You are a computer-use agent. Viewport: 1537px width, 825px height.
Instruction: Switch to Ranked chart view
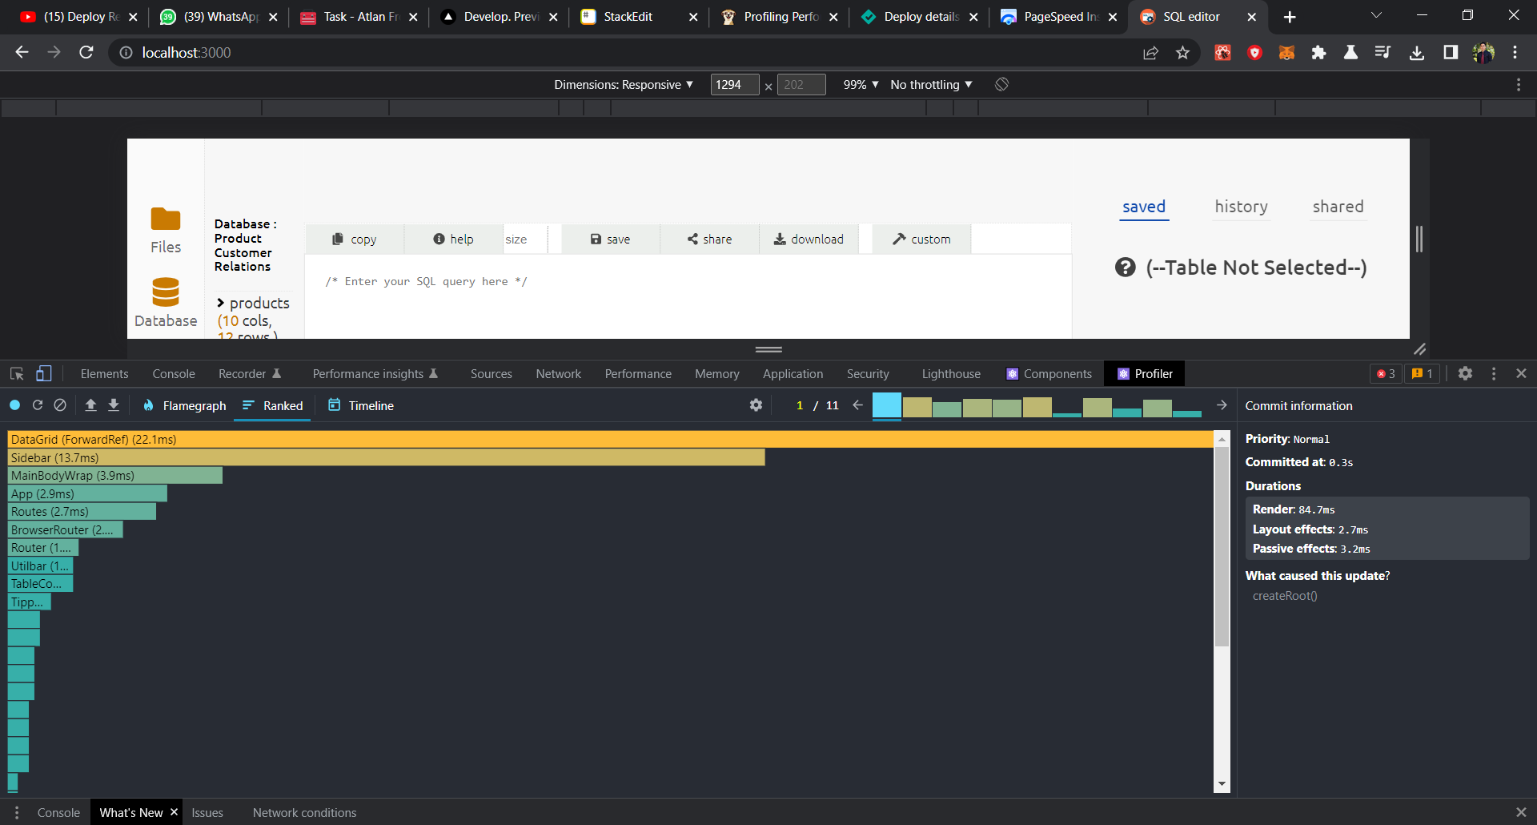click(x=272, y=405)
